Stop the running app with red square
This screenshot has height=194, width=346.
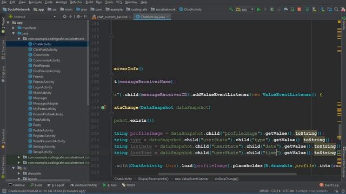coord(299,10)
